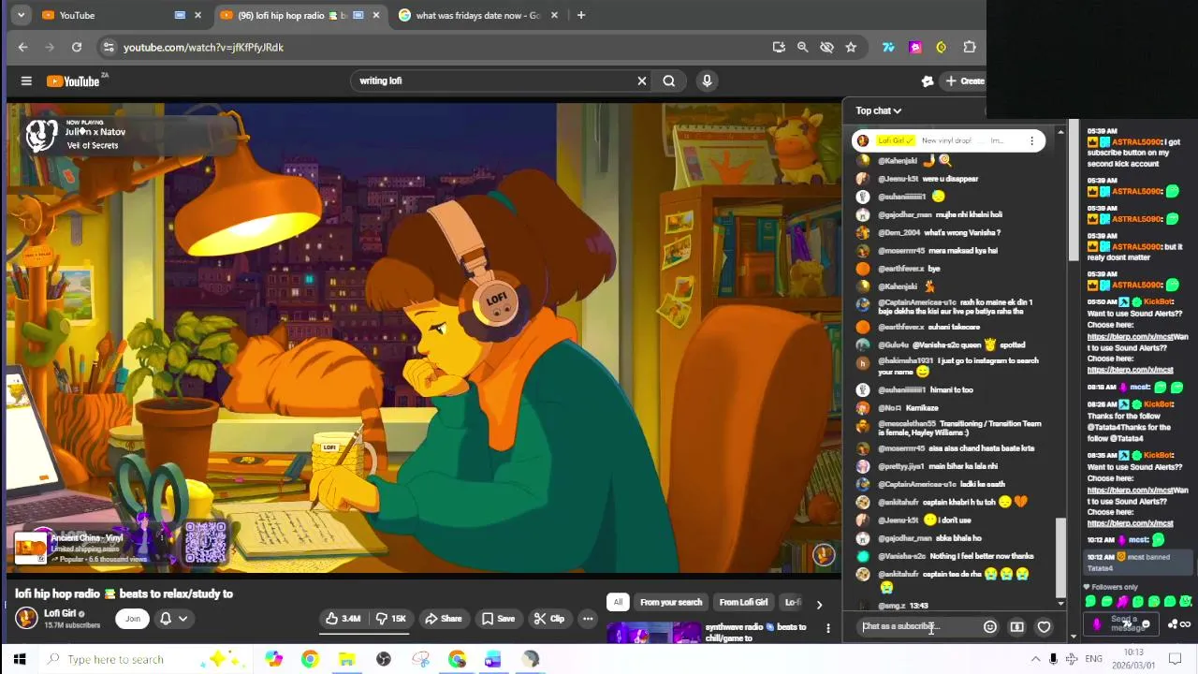
Task: Open the ENG language indicator in the tray
Action: tap(1093, 659)
